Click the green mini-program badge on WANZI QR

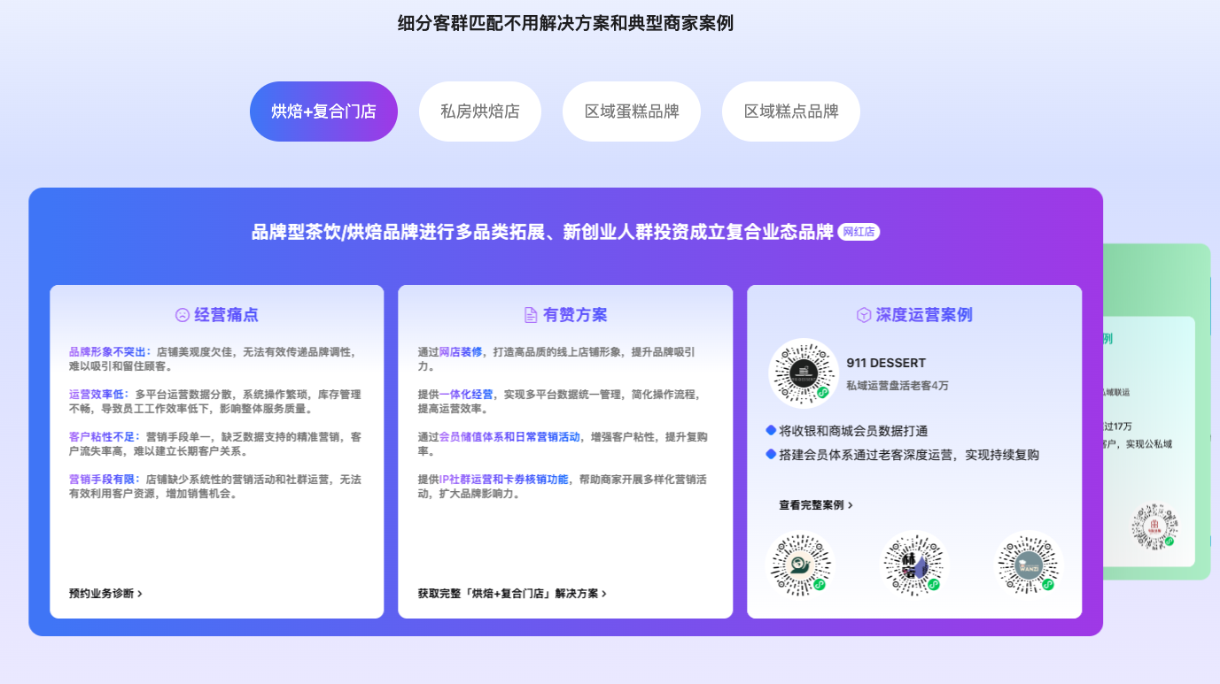tap(1045, 584)
